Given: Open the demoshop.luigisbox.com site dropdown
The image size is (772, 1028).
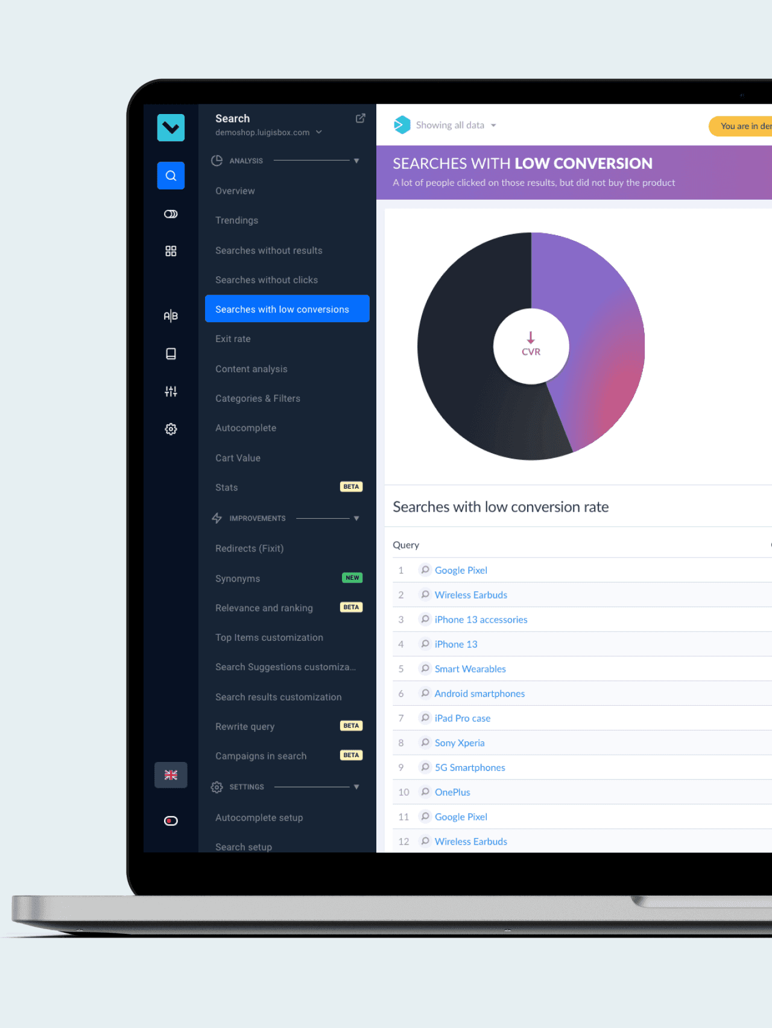Looking at the screenshot, I should [x=268, y=133].
